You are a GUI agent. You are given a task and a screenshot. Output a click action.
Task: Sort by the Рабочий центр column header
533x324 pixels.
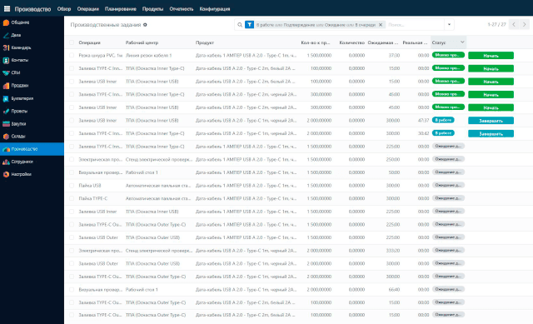click(142, 42)
